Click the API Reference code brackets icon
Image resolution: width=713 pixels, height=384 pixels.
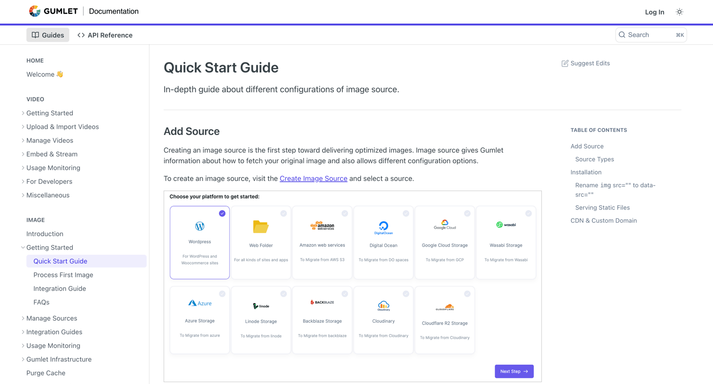tap(81, 35)
